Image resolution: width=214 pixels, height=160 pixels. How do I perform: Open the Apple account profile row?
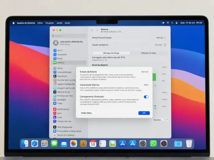(69, 43)
